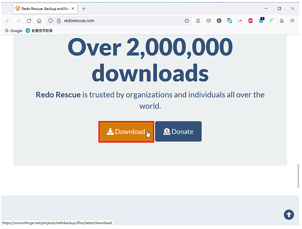Image resolution: width=302 pixels, height=229 pixels.
Task: Click the orange Download button
Action: pyautogui.click(x=126, y=132)
